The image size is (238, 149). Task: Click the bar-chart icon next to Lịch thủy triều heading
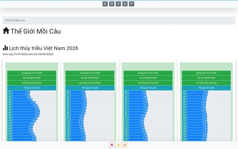5,48
